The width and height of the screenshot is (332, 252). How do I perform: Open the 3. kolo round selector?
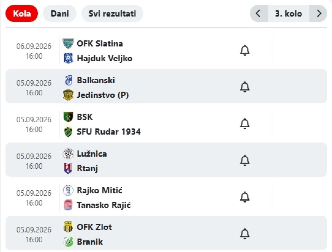pos(288,13)
